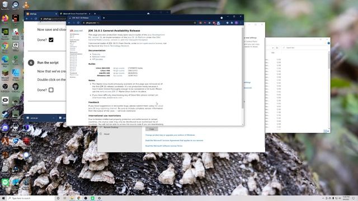Open the Google Chrome desktop icon
The height and width of the screenshot is (201, 358).
pyautogui.click(x=5, y=47)
